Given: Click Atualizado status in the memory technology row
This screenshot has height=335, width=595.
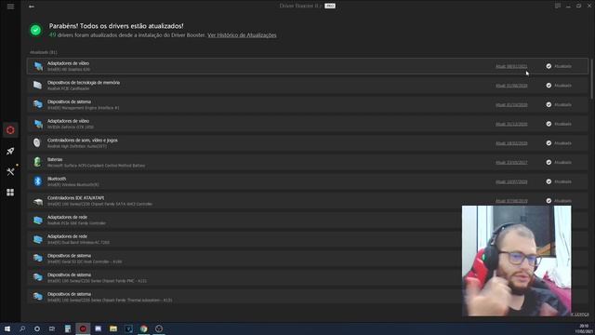Looking at the screenshot, I should point(559,86).
